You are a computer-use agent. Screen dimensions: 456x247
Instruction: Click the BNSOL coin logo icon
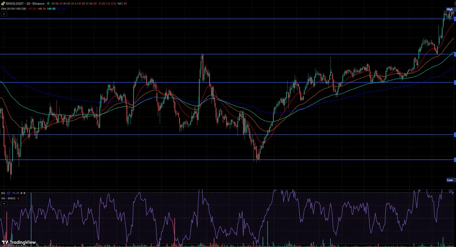(3, 3)
